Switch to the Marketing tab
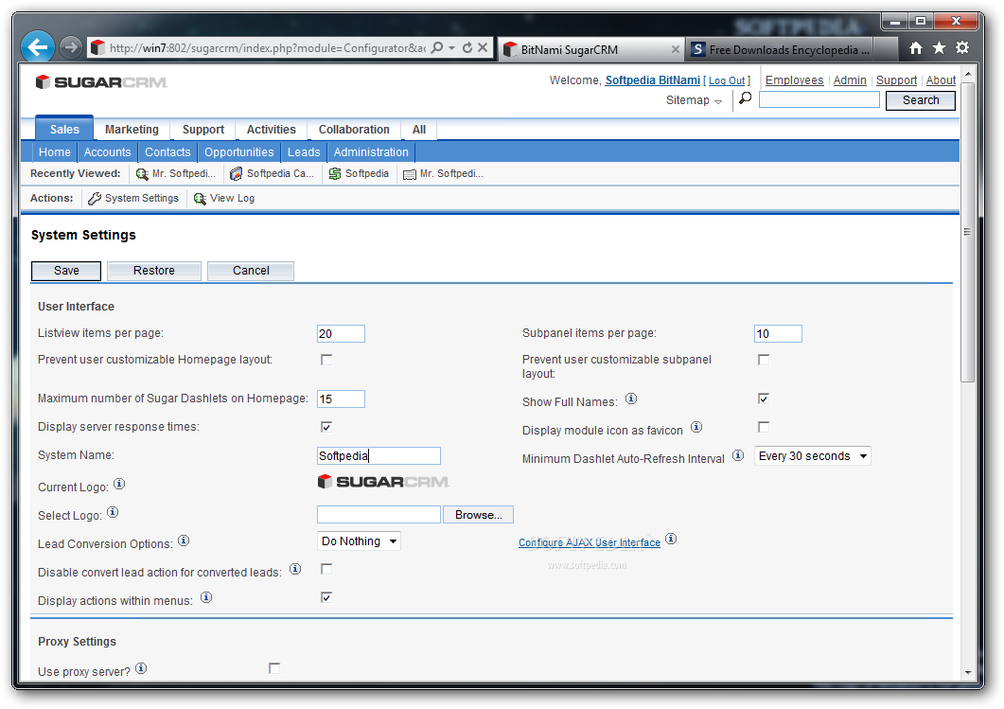This screenshot has width=1004, height=709. pyautogui.click(x=132, y=130)
